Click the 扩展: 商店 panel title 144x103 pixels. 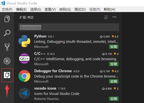point(26,17)
